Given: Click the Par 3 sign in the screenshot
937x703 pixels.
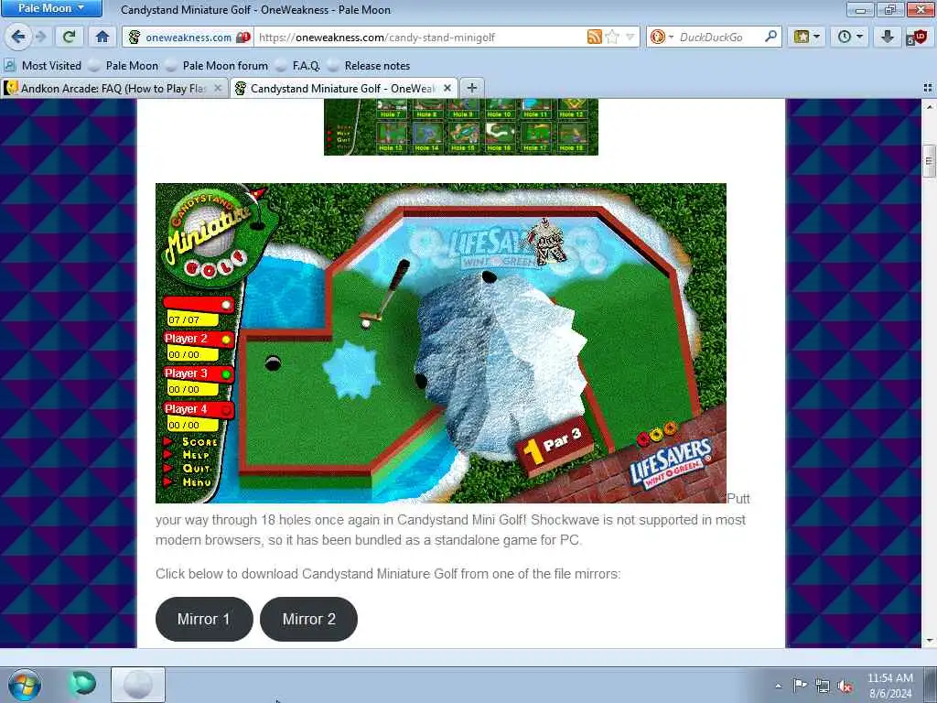Looking at the screenshot, I should click(x=555, y=446).
